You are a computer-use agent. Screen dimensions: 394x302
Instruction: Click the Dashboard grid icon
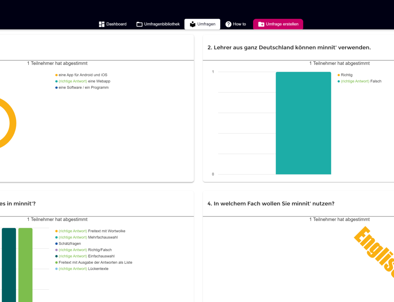click(102, 24)
